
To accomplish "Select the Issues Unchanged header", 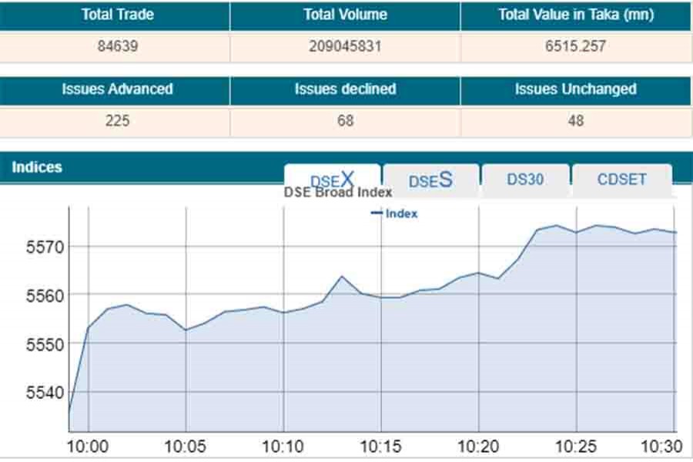I will (575, 89).
